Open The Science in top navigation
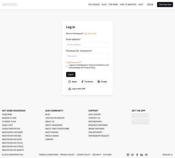Viewport: 175px width, 158px height. (94, 5)
